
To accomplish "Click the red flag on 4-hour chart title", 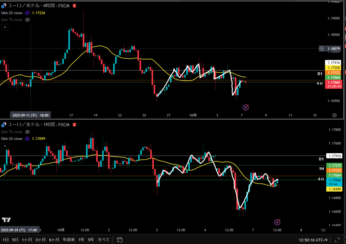I will (x=74, y=6).
